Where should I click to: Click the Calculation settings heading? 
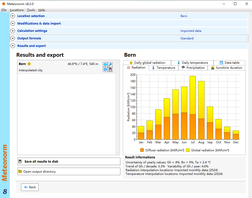32,31
